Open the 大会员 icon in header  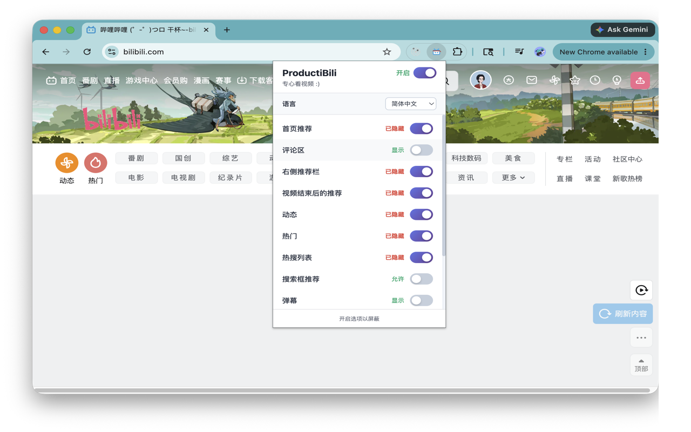point(509,80)
